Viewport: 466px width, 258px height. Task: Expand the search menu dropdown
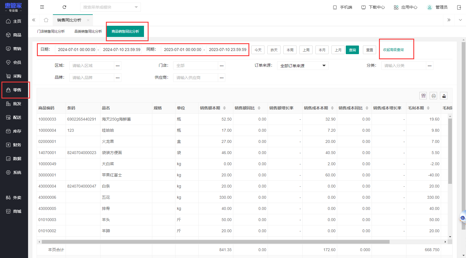tap(136, 7)
